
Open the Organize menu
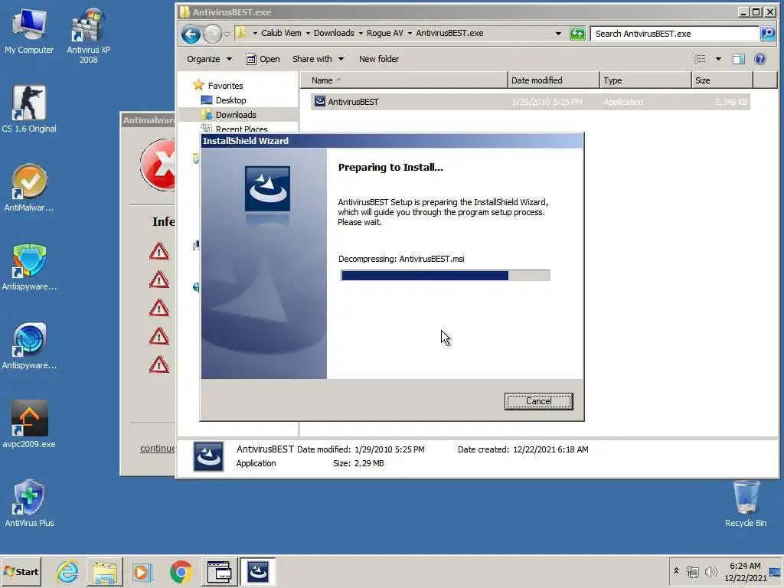[209, 59]
